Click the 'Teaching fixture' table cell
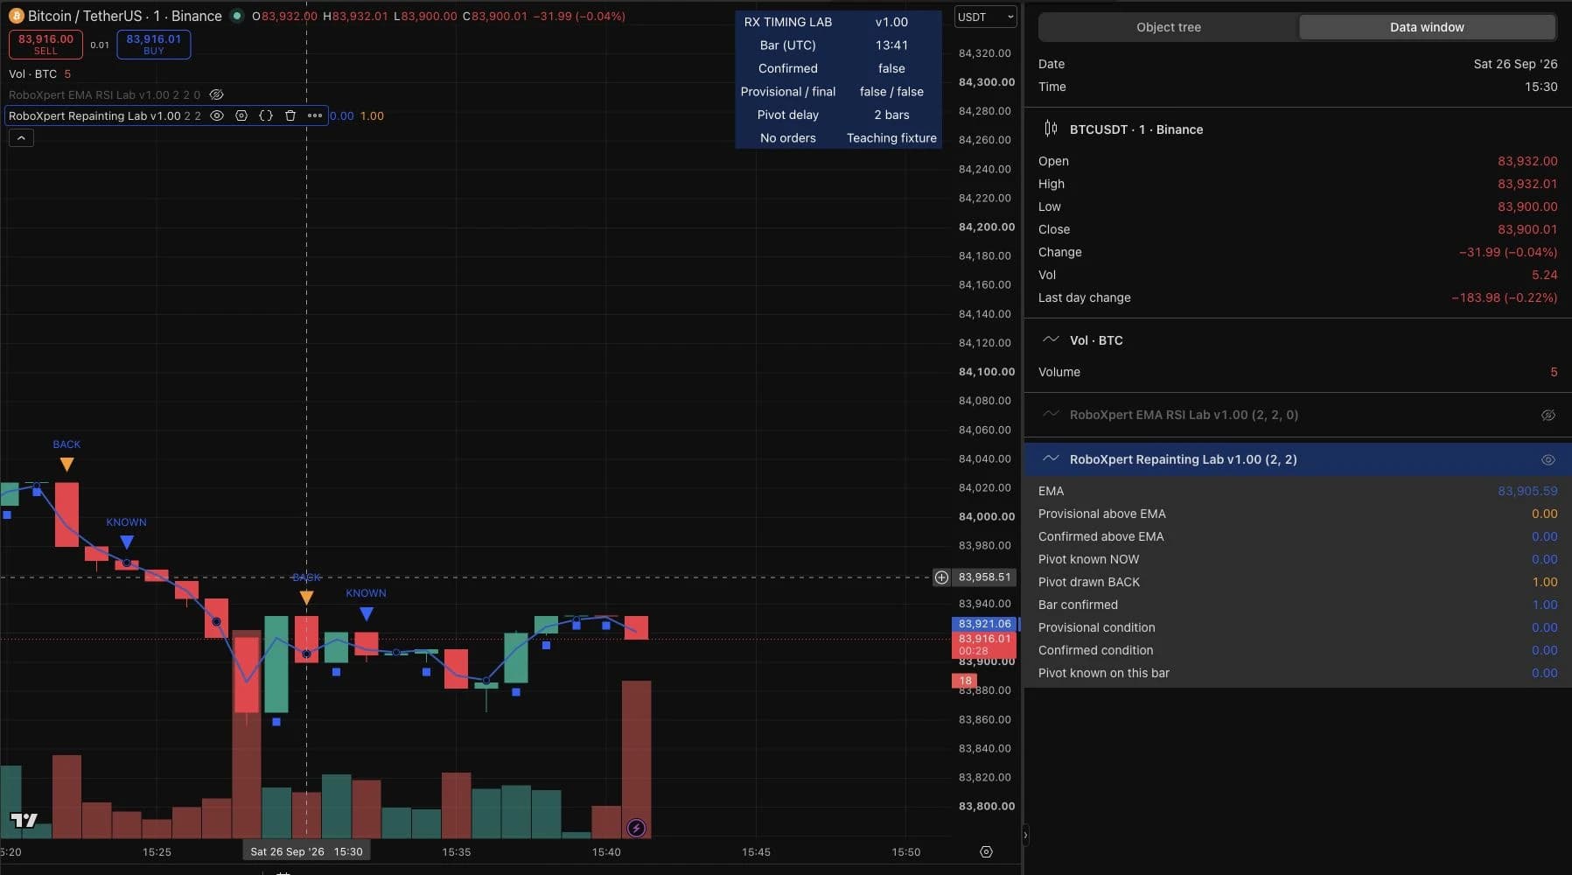Screen dimensions: 1572x875 pos(891,138)
